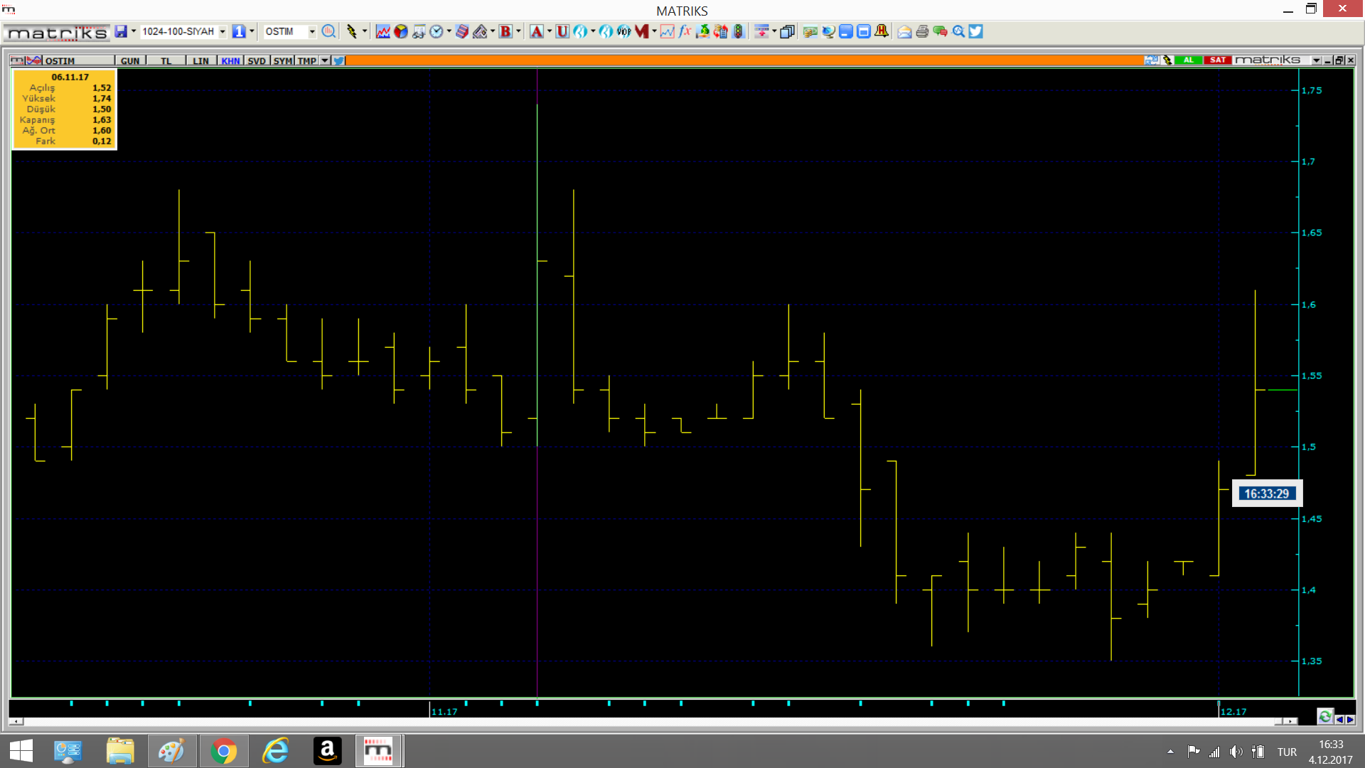
Task: Expand the red A dropdown arrow
Action: 550,31
